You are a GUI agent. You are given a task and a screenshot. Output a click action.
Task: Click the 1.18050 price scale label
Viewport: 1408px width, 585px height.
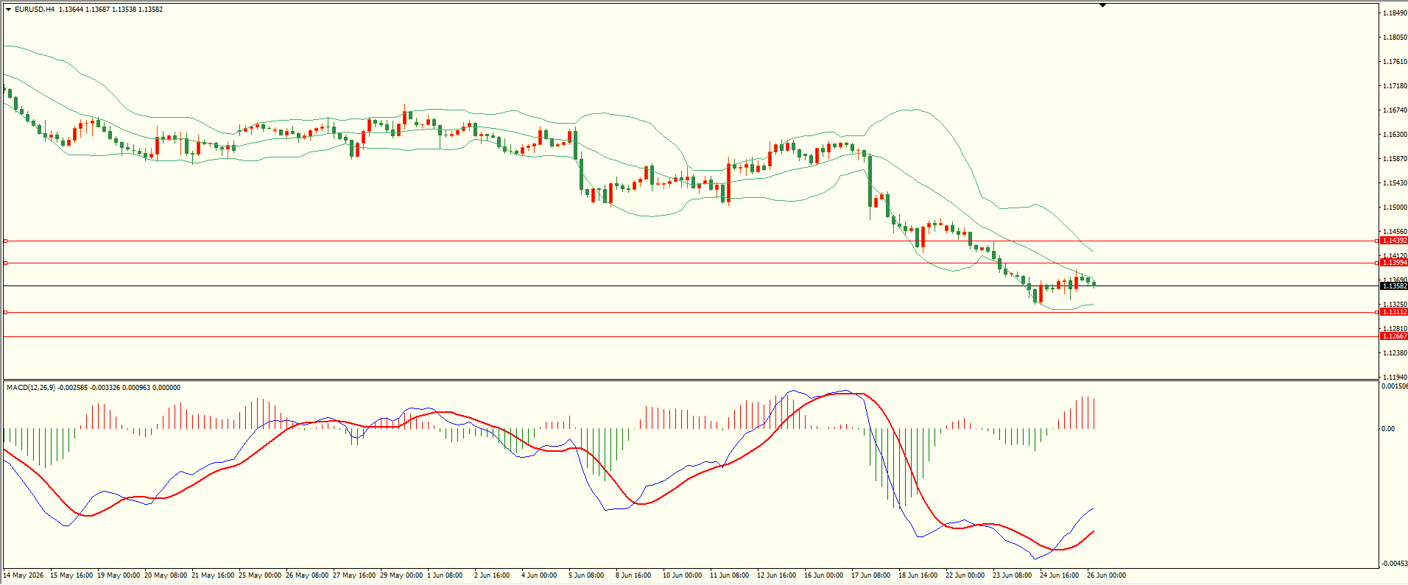click(x=1395, y=38)
